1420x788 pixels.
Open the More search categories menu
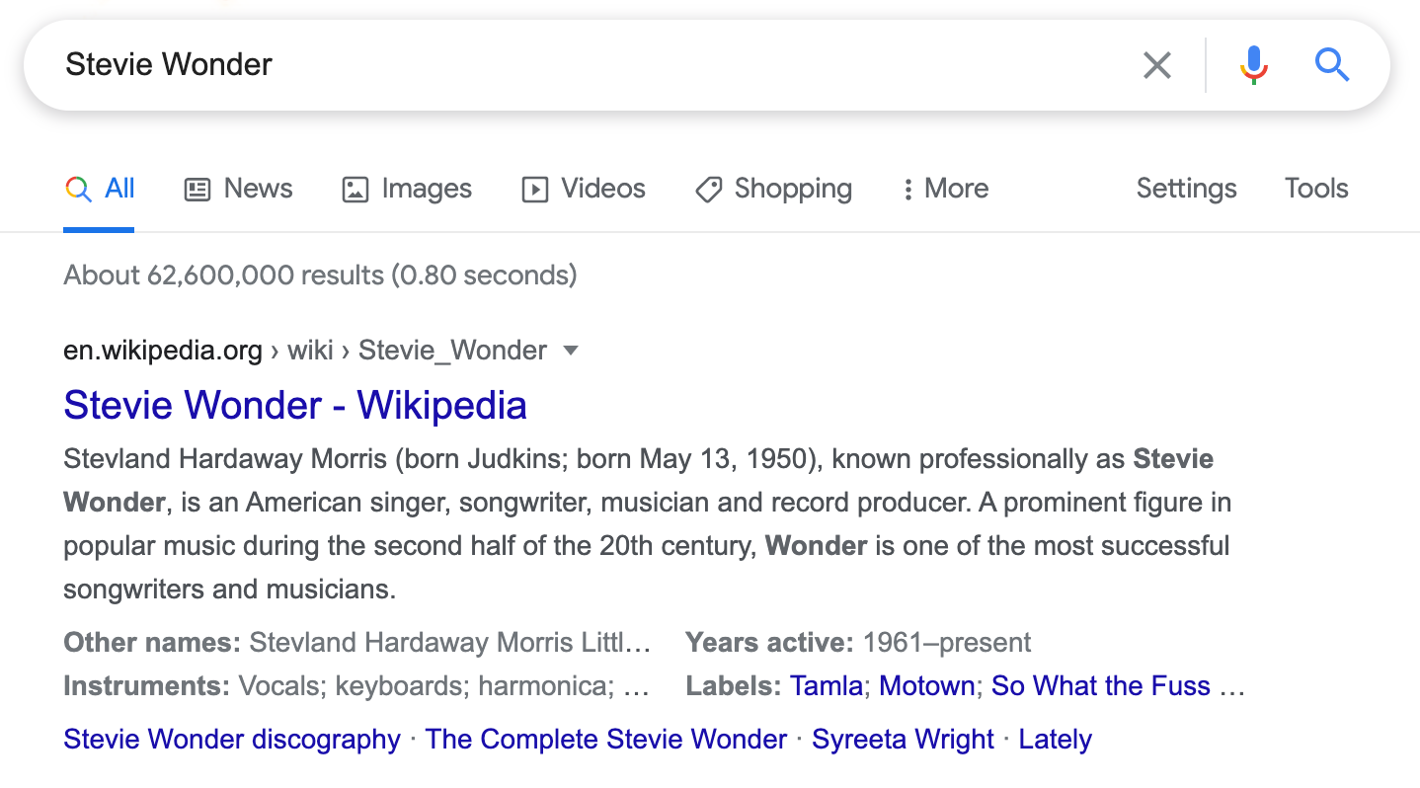[x=946, y=189]
